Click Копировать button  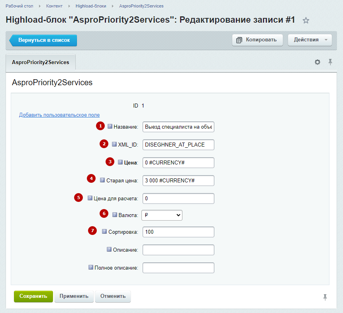click(257, 40)
